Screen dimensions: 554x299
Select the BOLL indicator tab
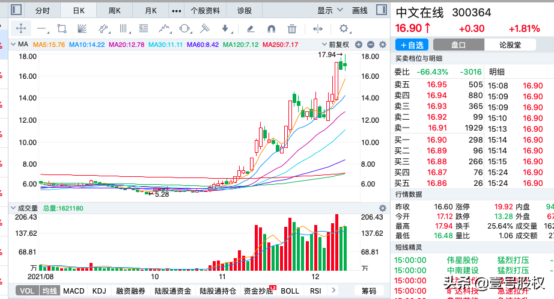(290, 291)
